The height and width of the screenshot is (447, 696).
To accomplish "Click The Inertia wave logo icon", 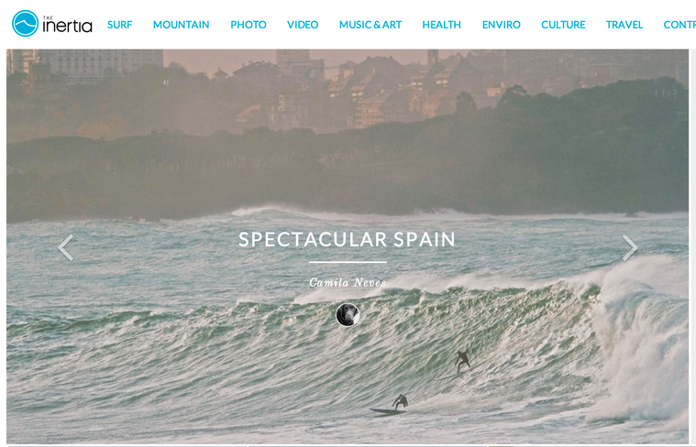I will click(x=25, y=24).
